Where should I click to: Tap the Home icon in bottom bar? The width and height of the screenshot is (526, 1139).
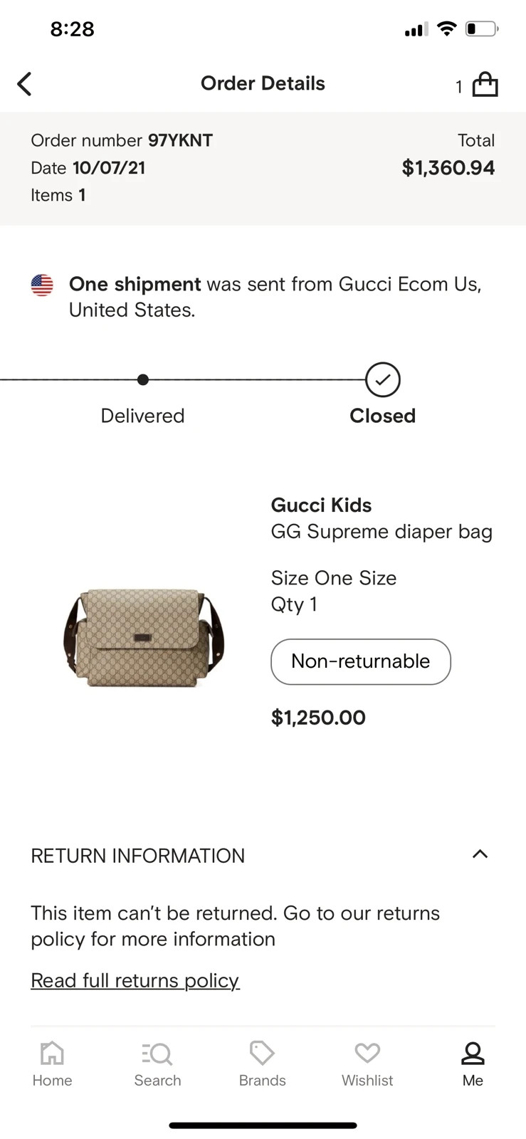click(52, 1053)
